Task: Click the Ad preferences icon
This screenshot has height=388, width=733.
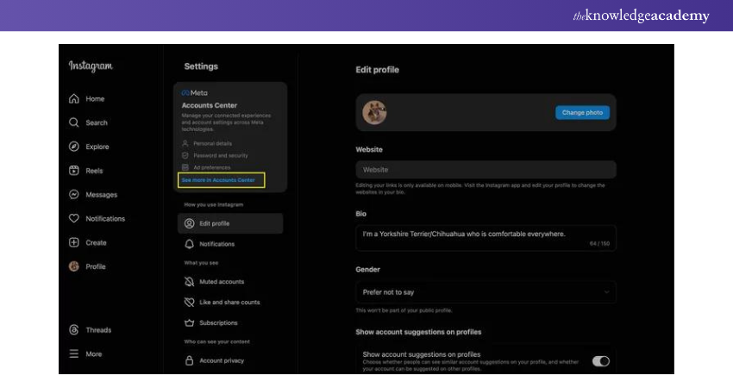Action: 185,167
